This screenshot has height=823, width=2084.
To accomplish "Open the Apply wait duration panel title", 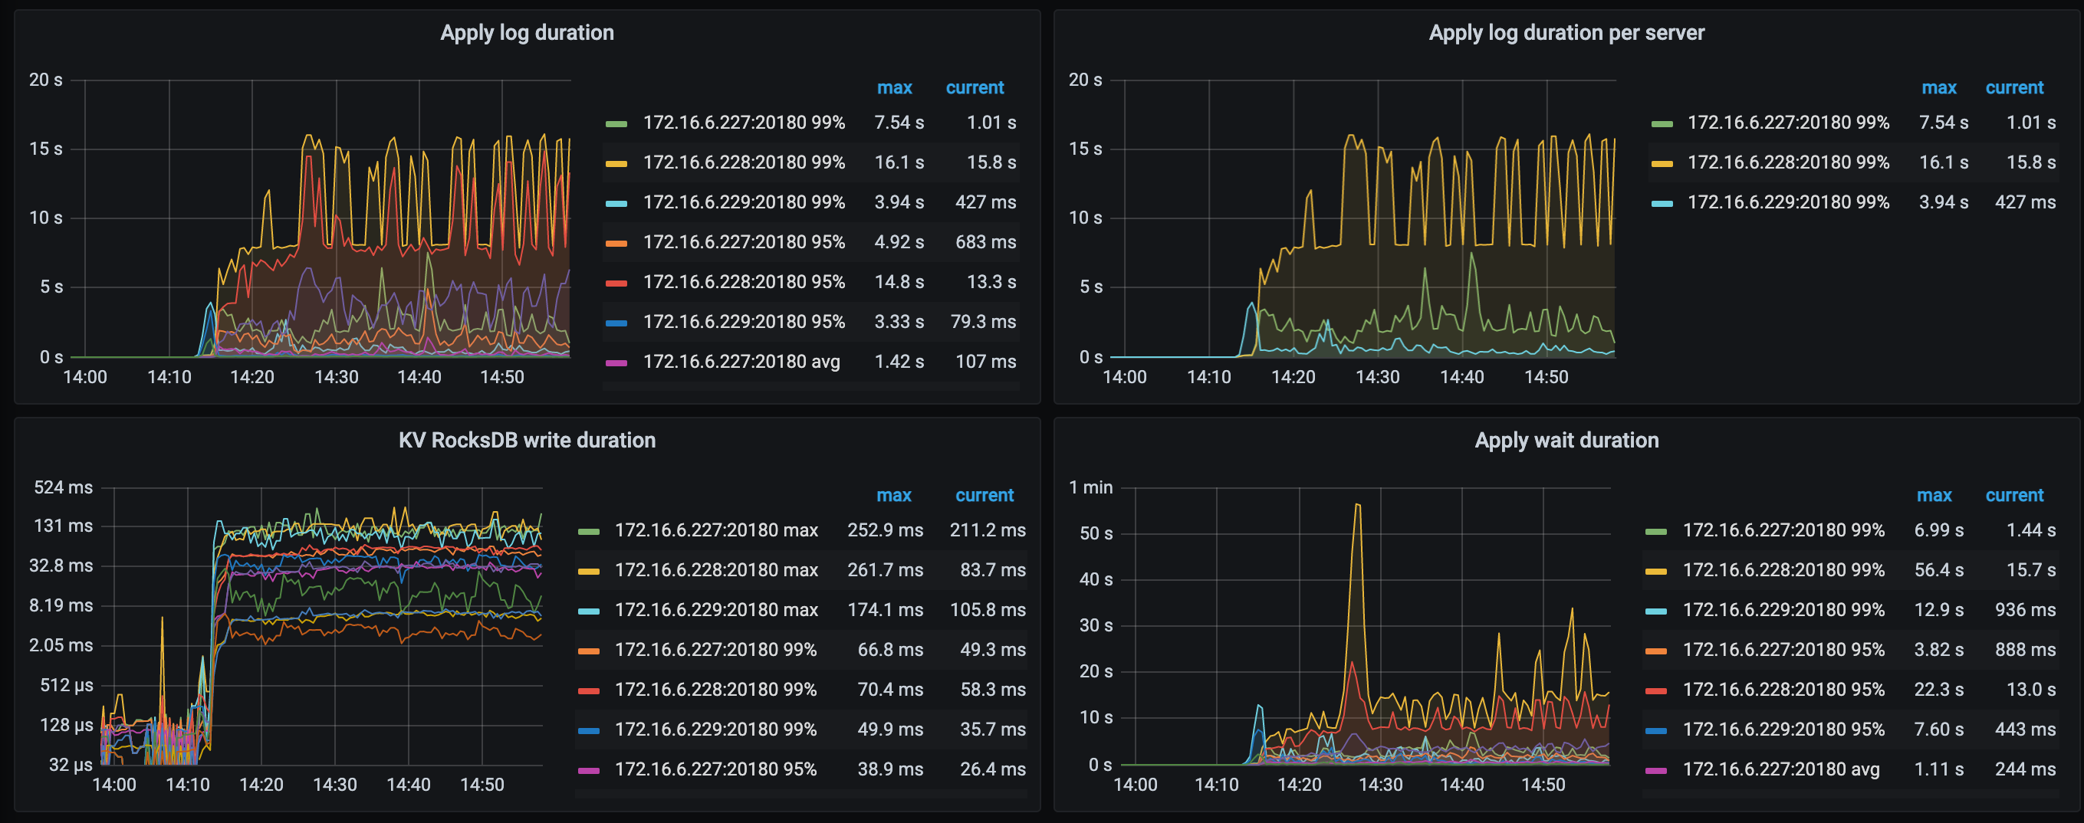I will (x=1566, y=440).
